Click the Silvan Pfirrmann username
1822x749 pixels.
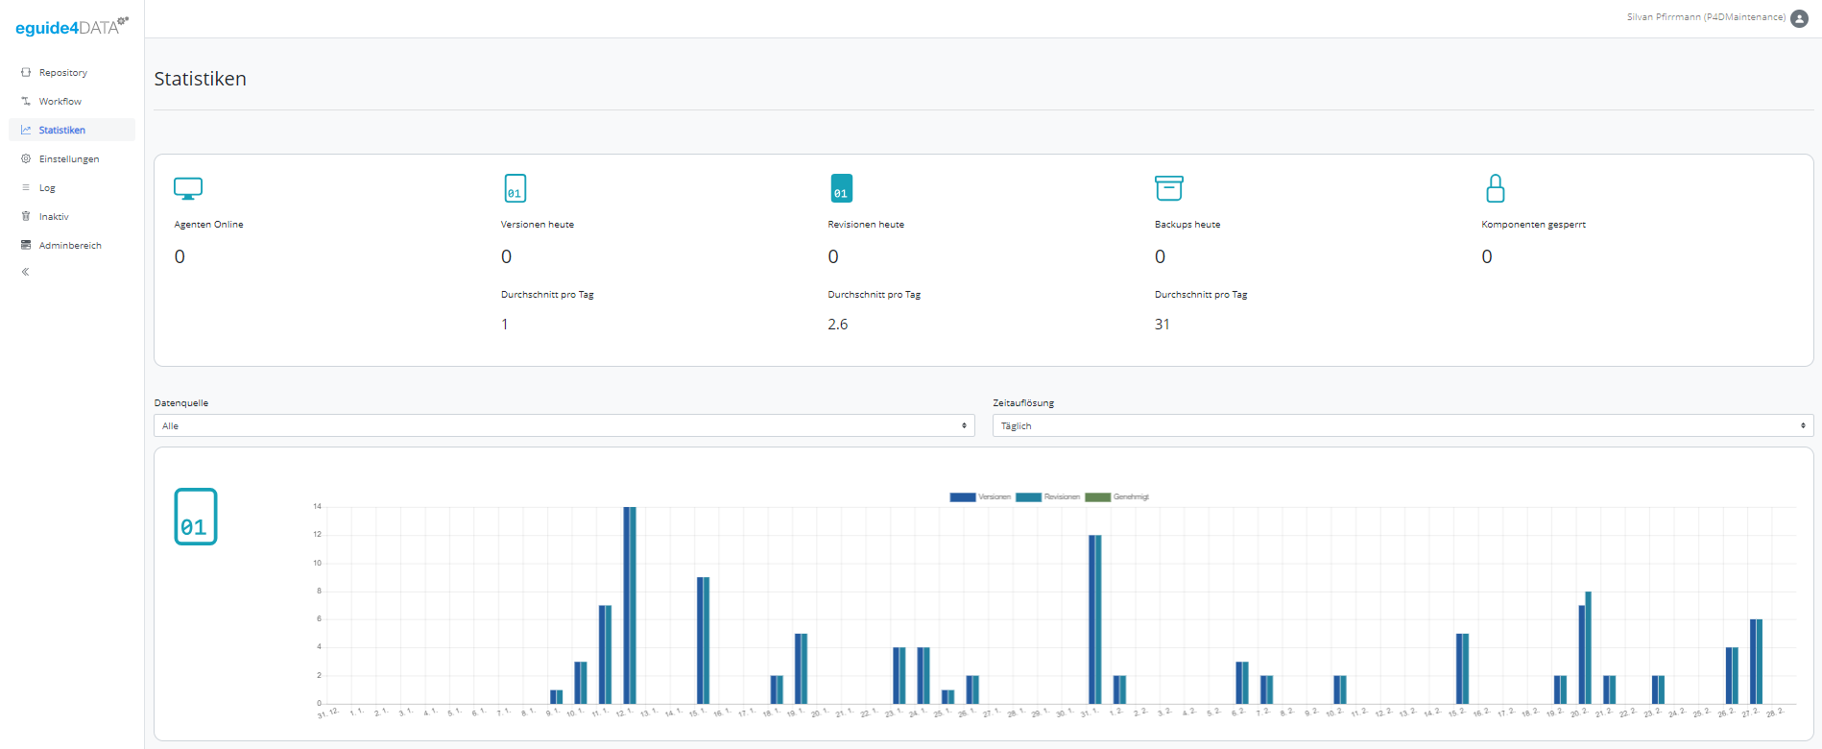[x=1705, y=17]
